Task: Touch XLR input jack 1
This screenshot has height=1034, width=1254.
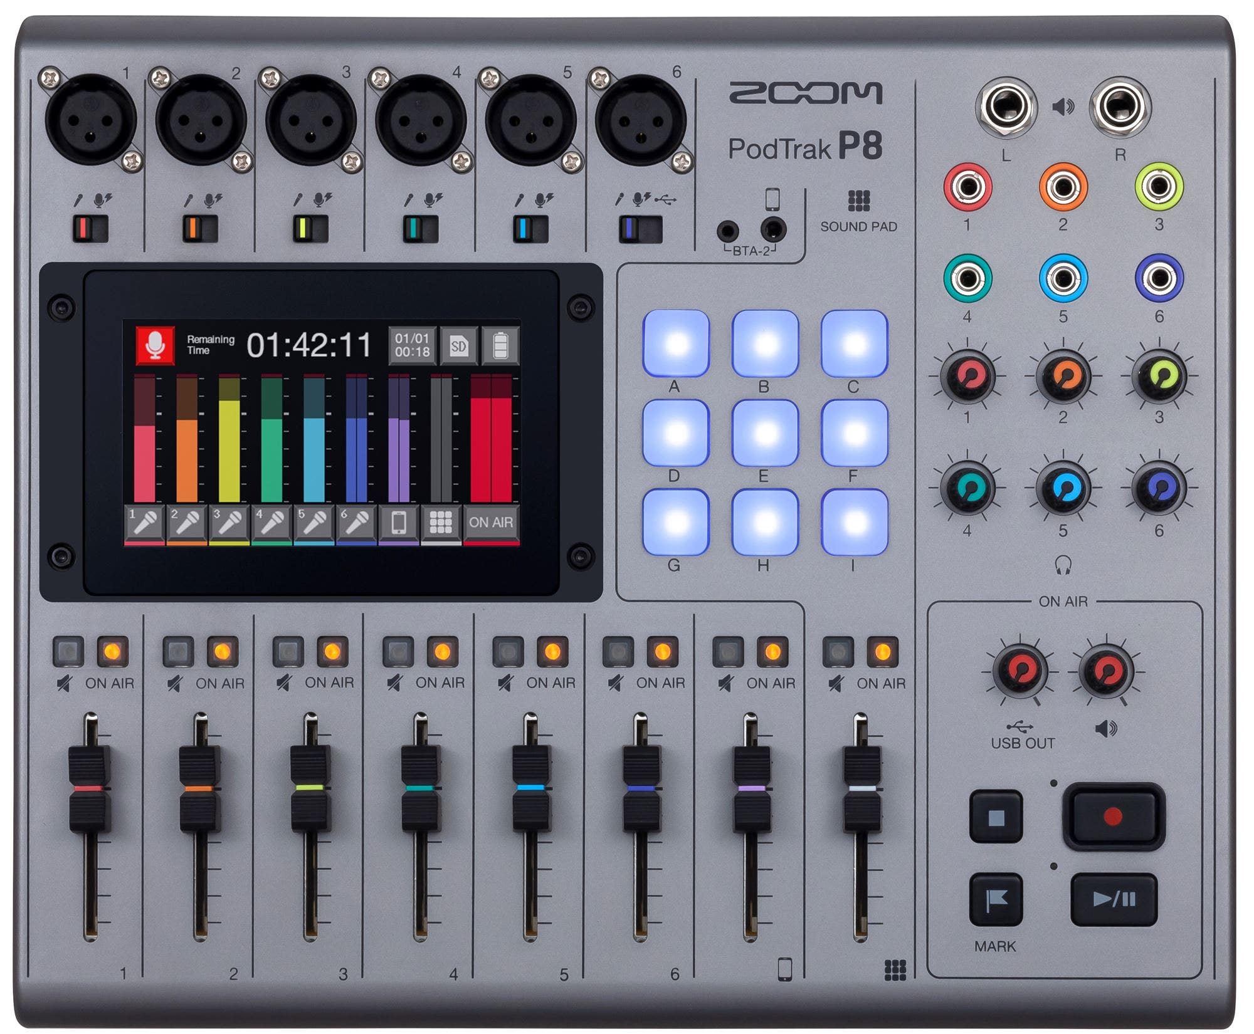Action: [90, 119]
